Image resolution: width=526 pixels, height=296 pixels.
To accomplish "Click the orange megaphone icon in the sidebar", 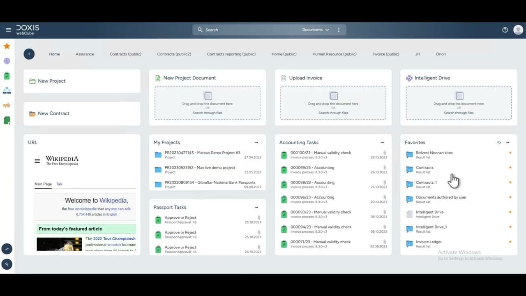I will coord(7,105).
